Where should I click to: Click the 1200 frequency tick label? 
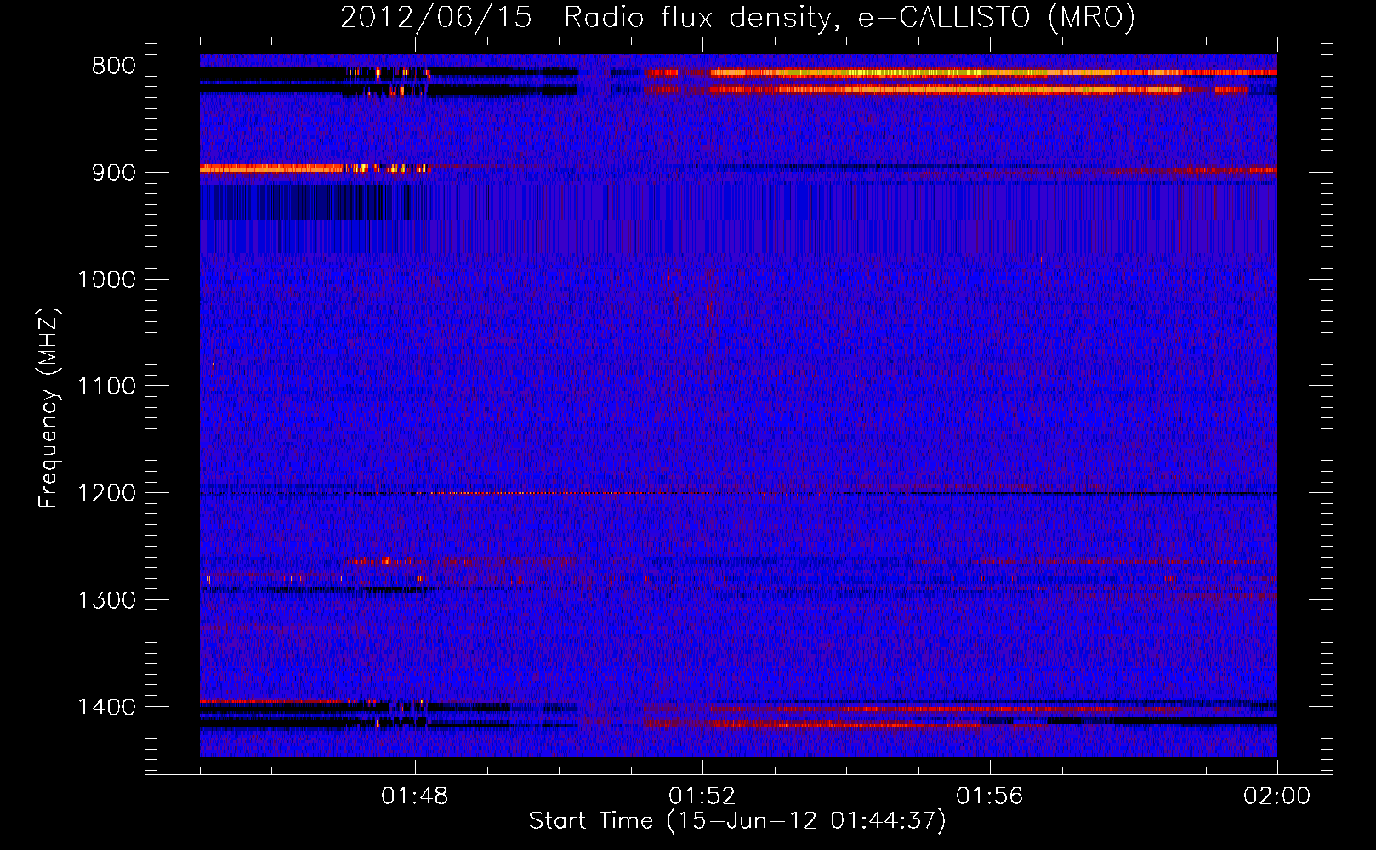tap(107, 494)
